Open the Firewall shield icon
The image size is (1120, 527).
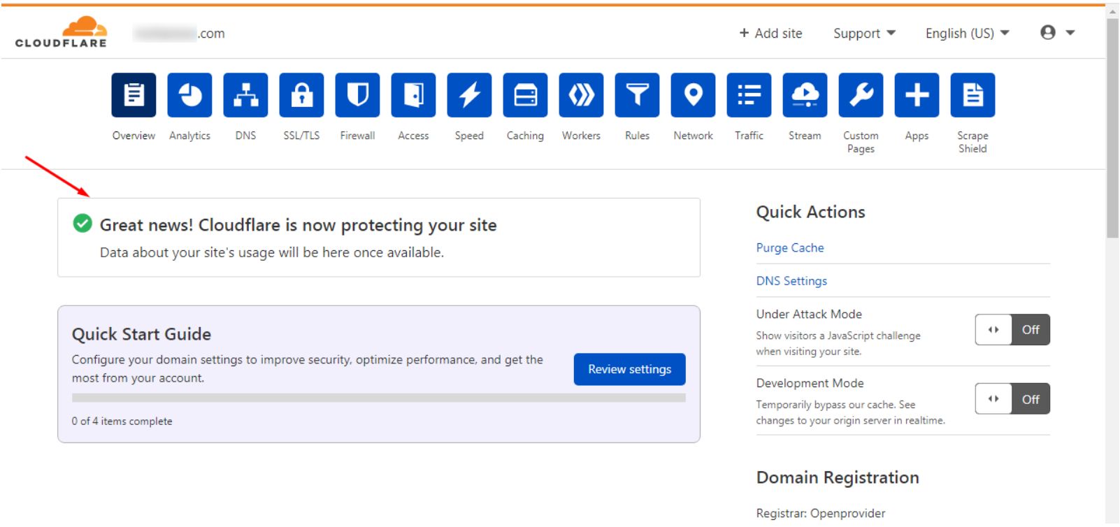357,95
